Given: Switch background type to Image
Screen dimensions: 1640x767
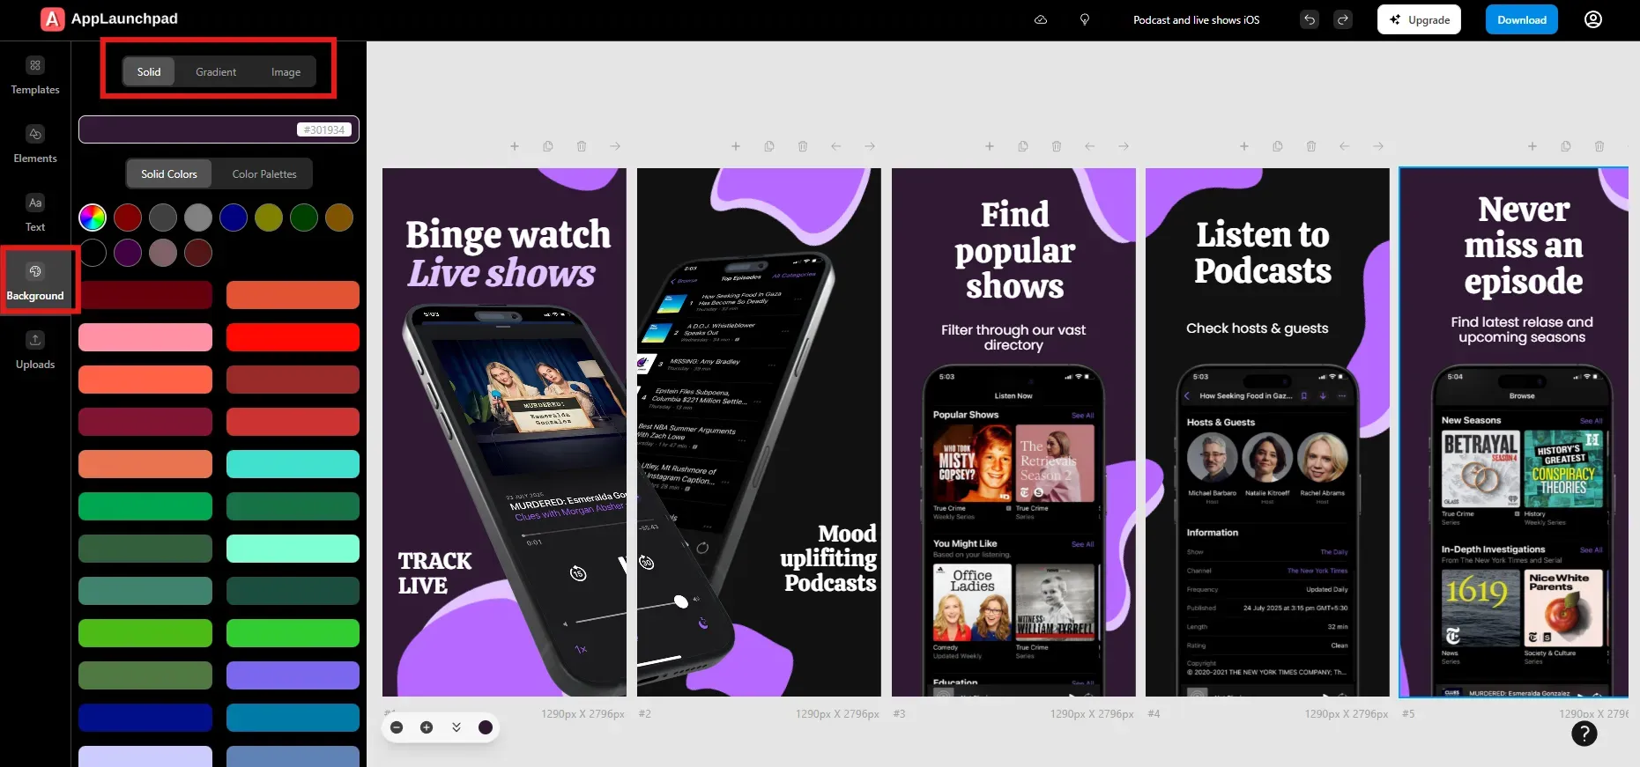Looking at the screenshot, I should pos(286,72).
